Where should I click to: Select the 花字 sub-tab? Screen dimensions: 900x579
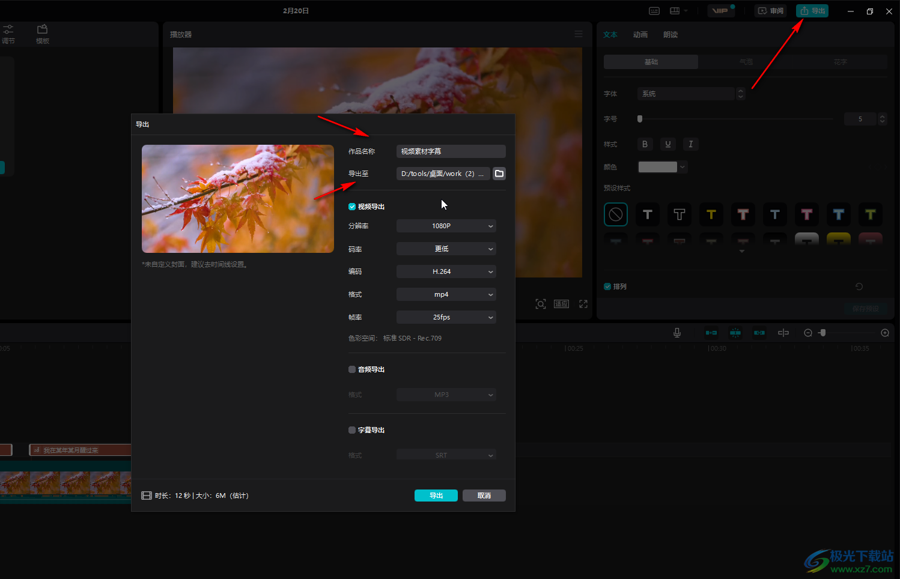coord(840,62)
